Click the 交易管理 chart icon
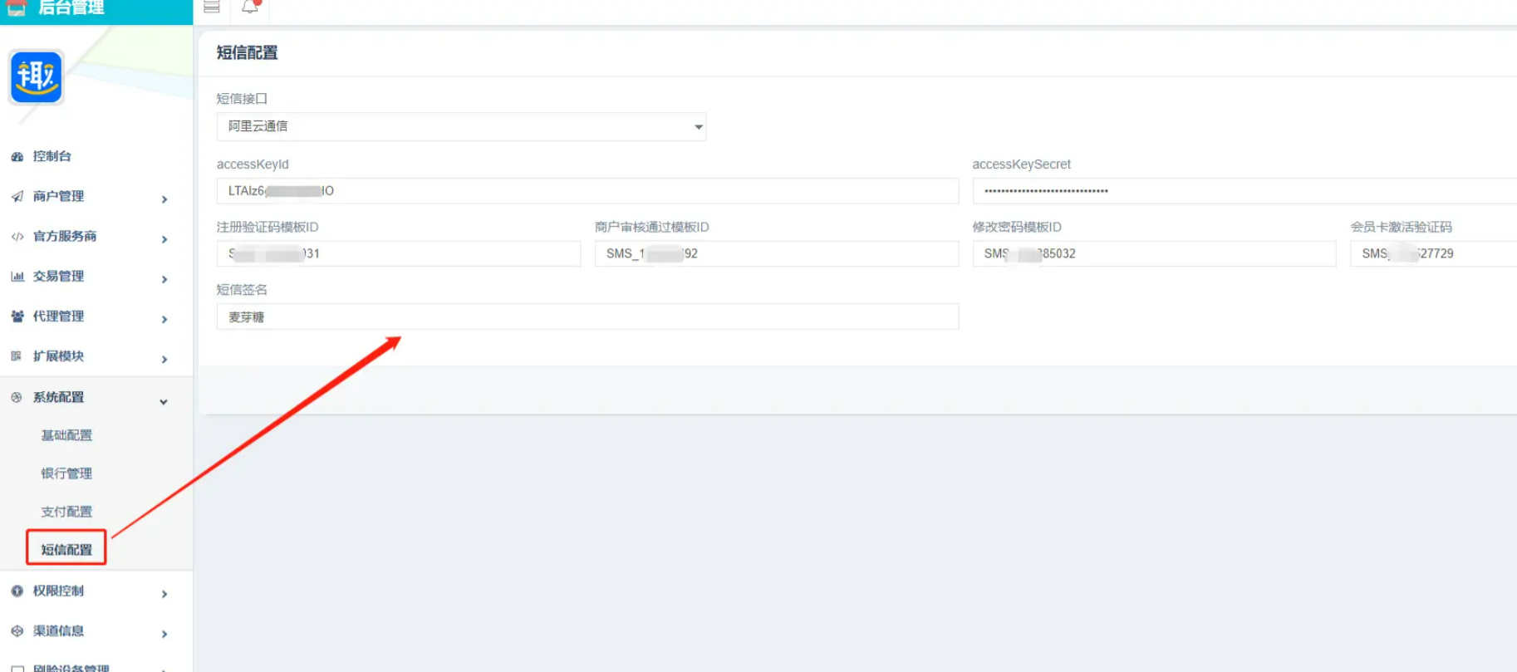Viewport: 1517px width, 672px height. pos(17,276)
